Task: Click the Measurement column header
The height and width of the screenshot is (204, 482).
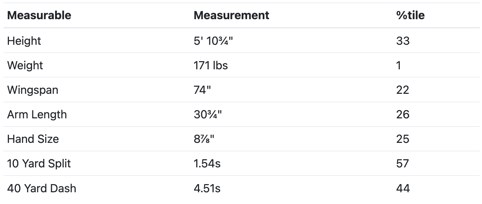Action: (231, 15)
